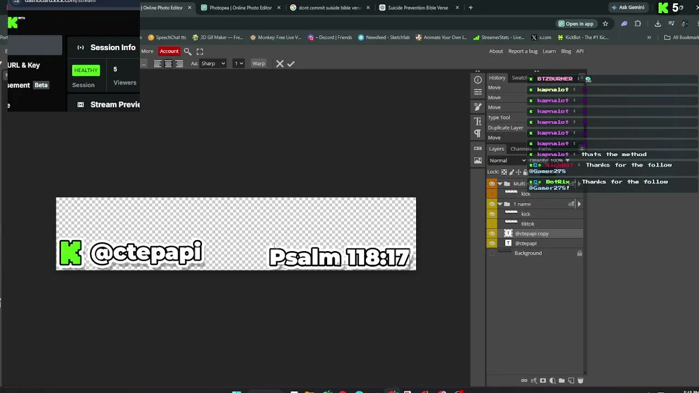
Task: Open the Discord | Friends bookmark
Action: (x=330, y=38)
